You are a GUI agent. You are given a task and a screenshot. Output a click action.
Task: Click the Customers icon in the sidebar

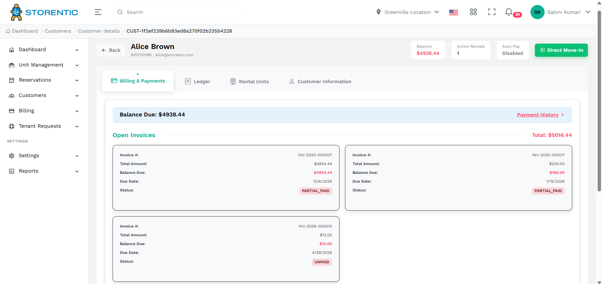click(12, 95)
